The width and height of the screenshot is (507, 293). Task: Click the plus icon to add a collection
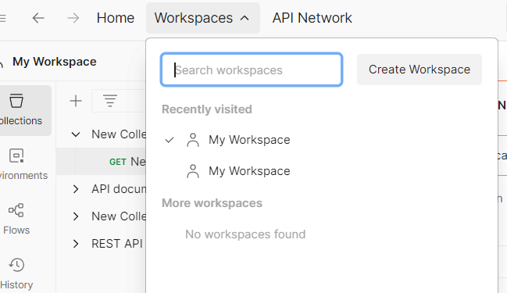76,101
